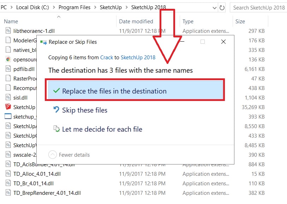287x204 pixels.
Task: Select the TD_Br_4.01_14.dll file icon
Action: [x=8, y=183]
